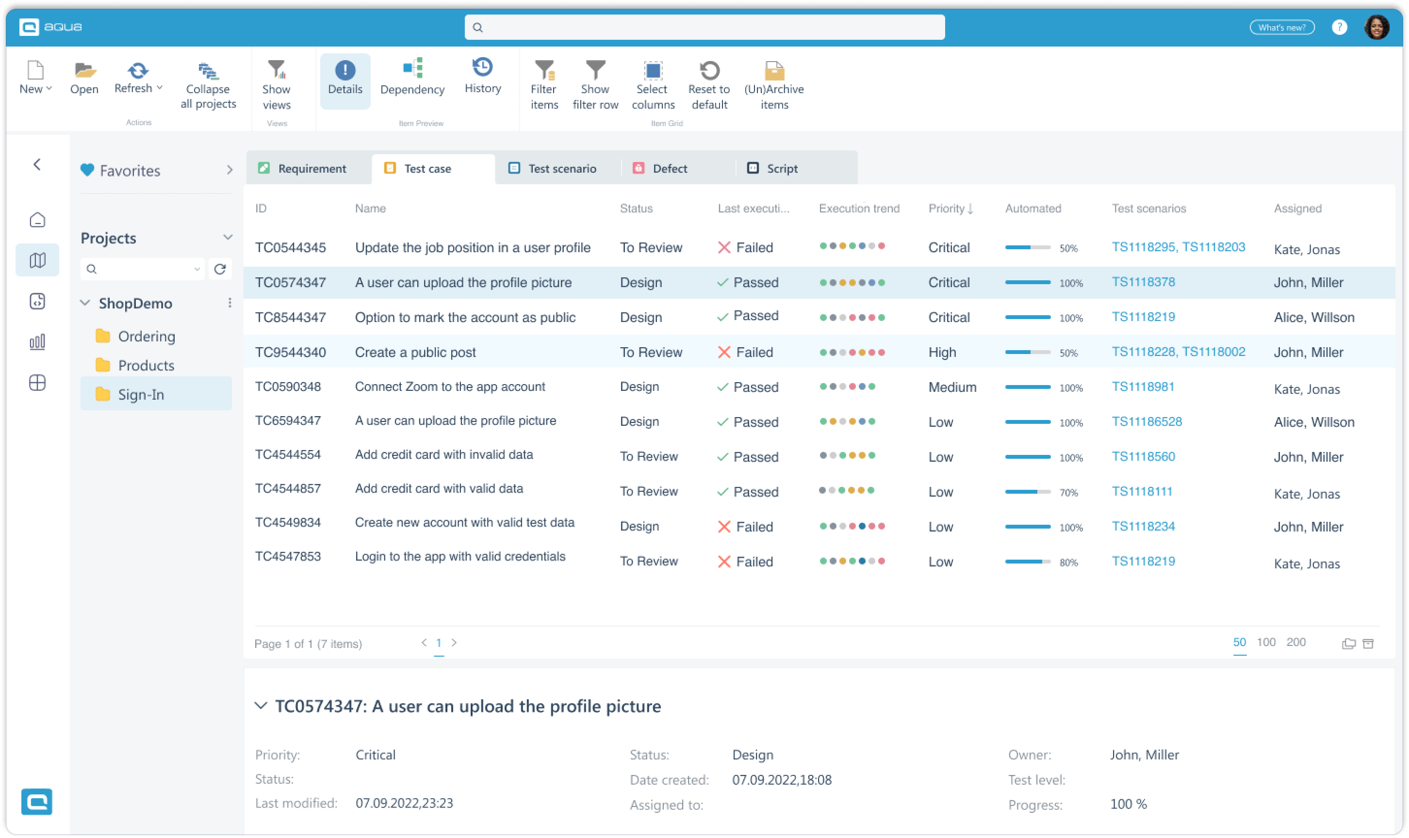Show 200 items per page
The height and width of the screenshot is (838, 1409).
click(1295, 642)
